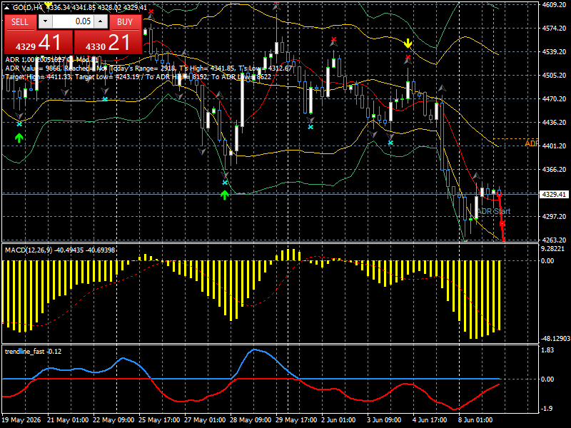Click the 28 May 09:00 time label

pyautogui.click(x=251, y=419)
